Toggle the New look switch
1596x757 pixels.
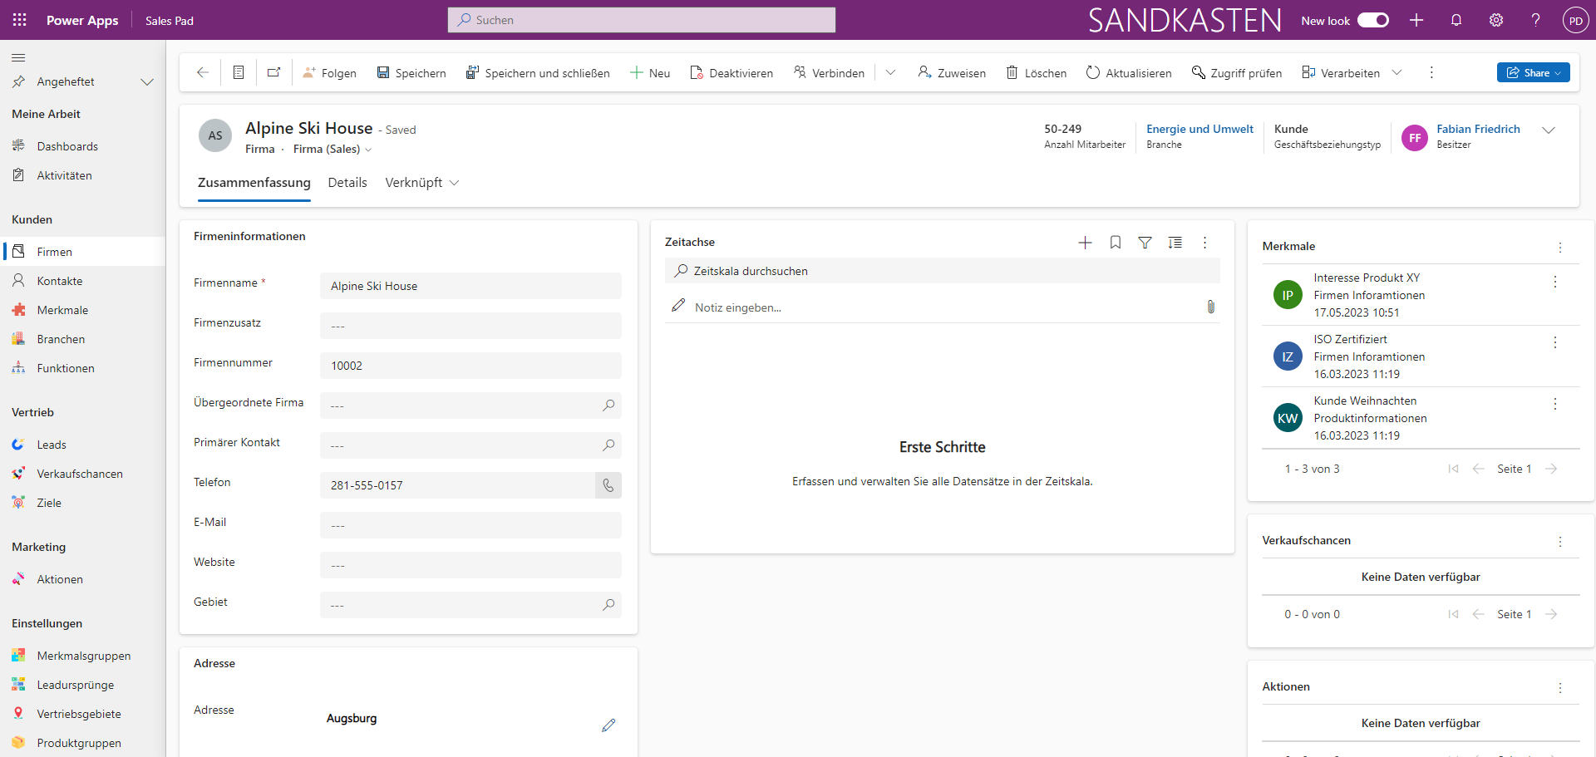point(1373,20)
